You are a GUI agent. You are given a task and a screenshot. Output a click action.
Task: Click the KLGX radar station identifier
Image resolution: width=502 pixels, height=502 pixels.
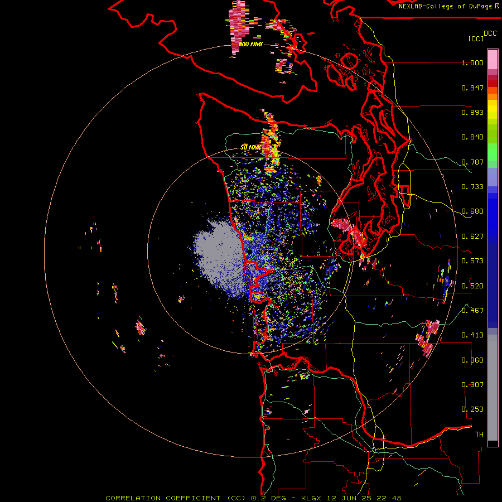coord(311,498)
